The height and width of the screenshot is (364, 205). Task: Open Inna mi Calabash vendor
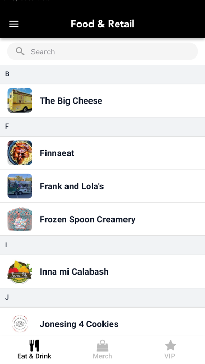tap(102, 271)
